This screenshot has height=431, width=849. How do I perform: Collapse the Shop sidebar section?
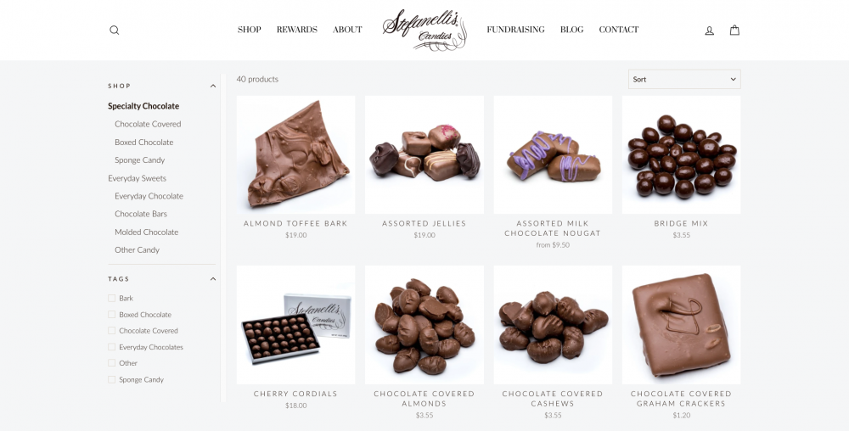coord(213,86)
